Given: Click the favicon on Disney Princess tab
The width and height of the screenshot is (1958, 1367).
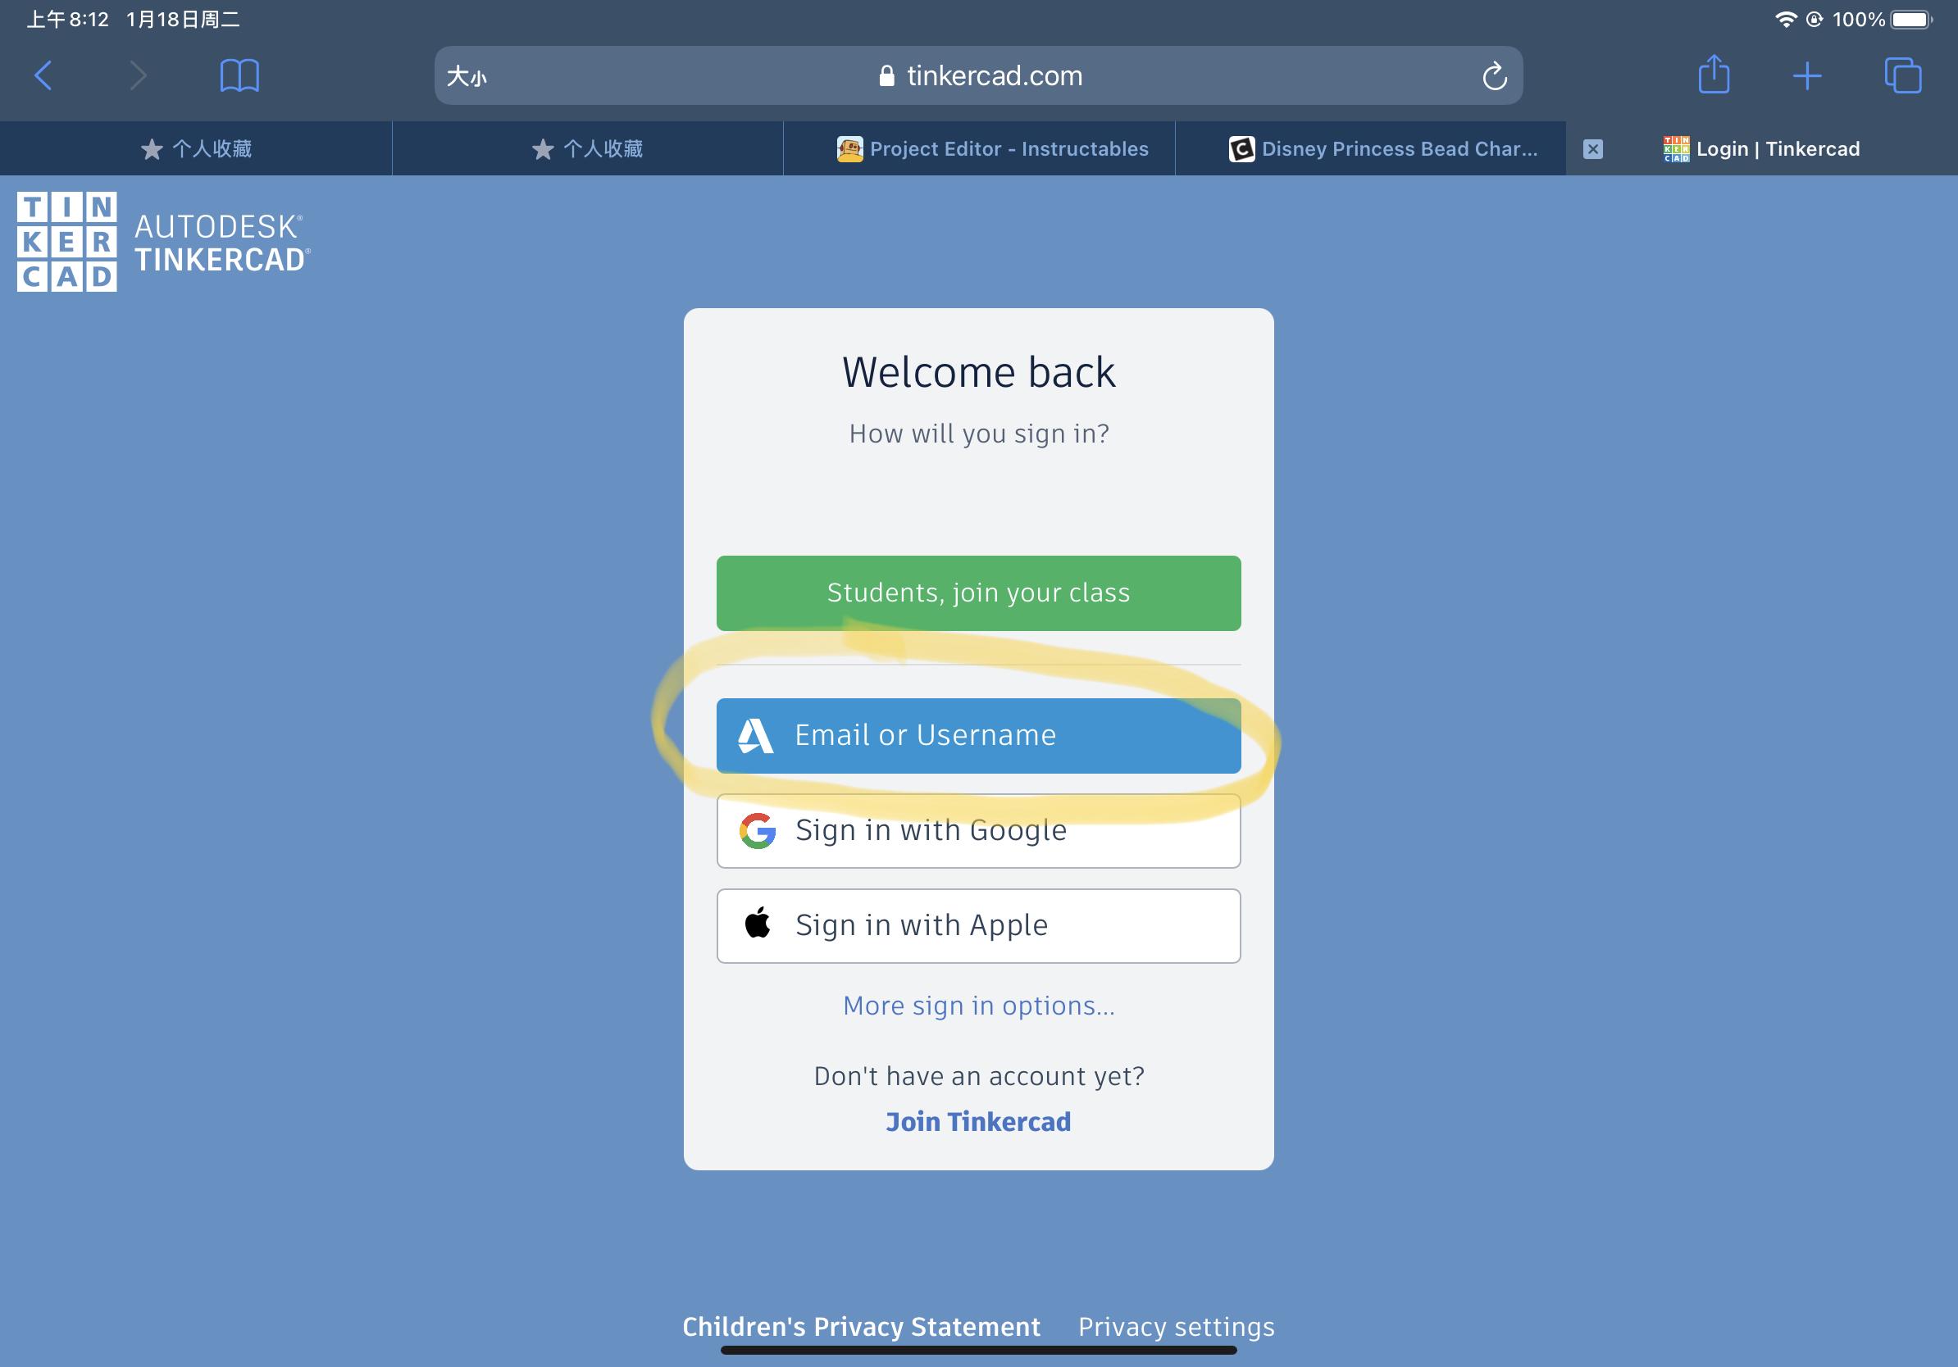Looking at the screenshot, I should 1241,149.
